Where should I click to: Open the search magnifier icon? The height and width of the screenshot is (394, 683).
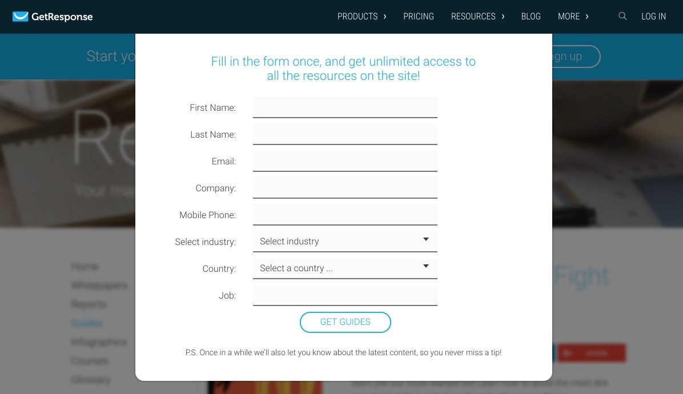pos(622,17)
